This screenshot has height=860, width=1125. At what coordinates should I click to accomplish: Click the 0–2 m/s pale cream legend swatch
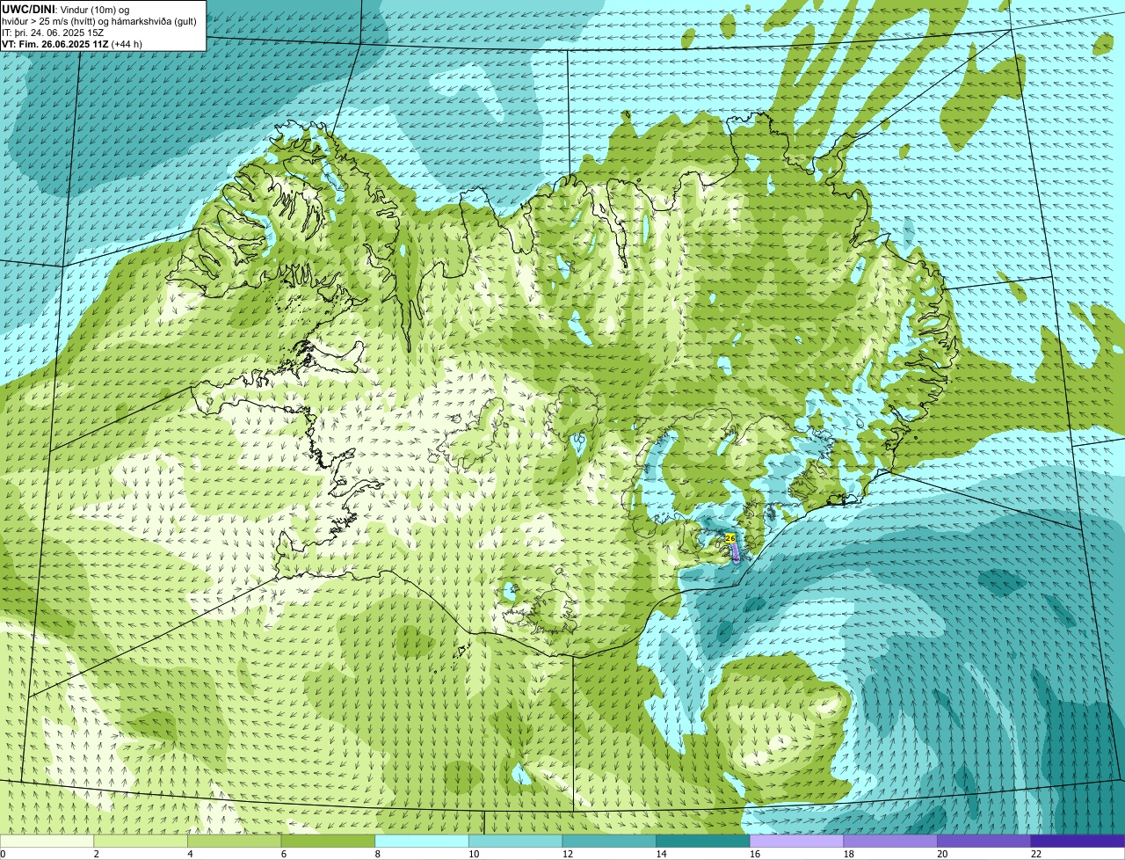tap(47, 841)
